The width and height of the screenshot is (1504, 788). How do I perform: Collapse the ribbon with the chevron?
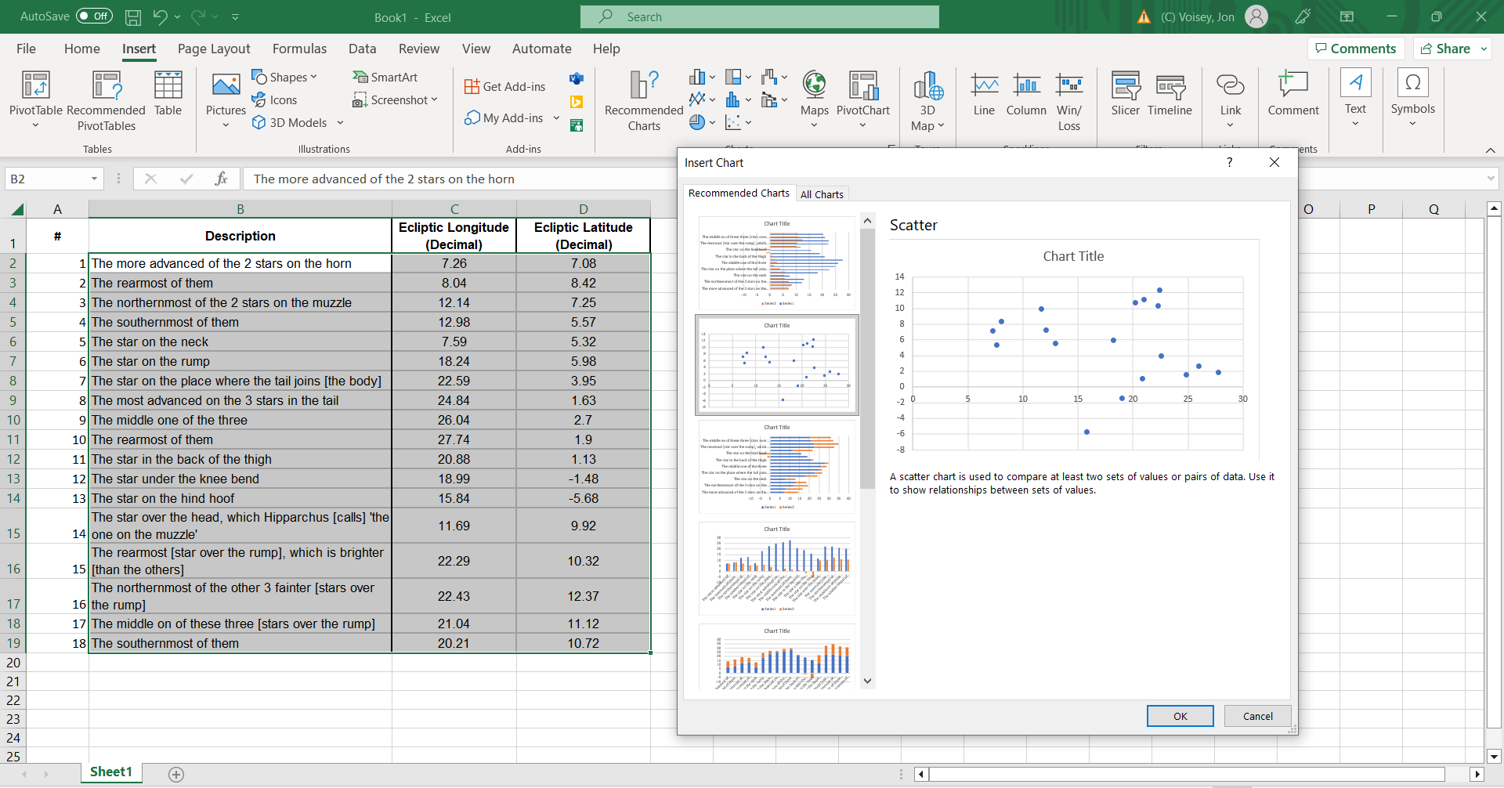click(x=1490, y=150)
